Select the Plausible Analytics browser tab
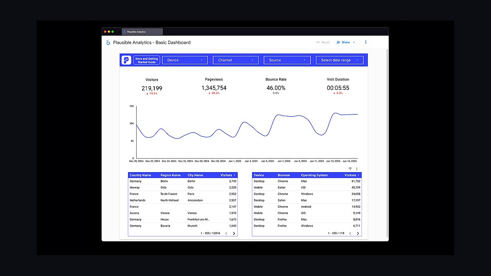491x276 pixels. pos(142,31)
